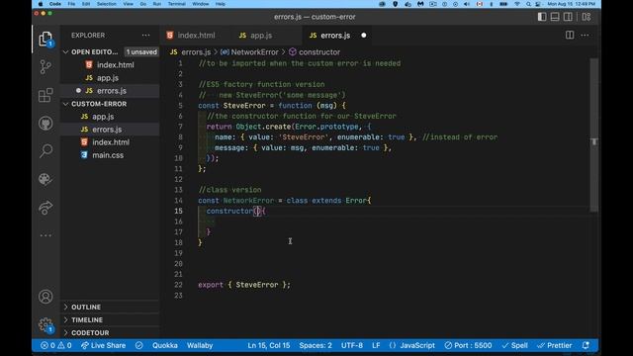Open Quokka from the status bar
The width and height of the screenshot is (633, 356).
[165, 345]
